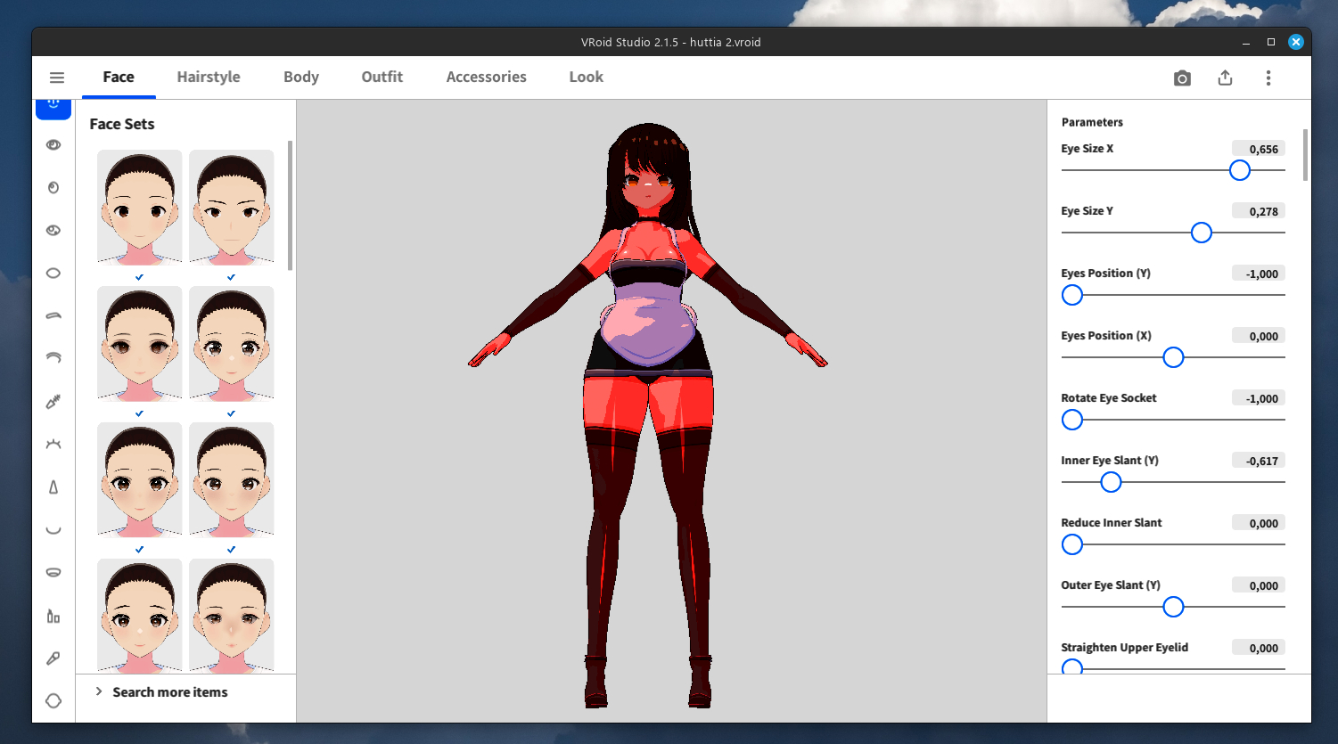Image resolution: width=1338 pixels, height=744 pixels.
Task: Click the export/share icon
Action: [x=1225, y=78]
